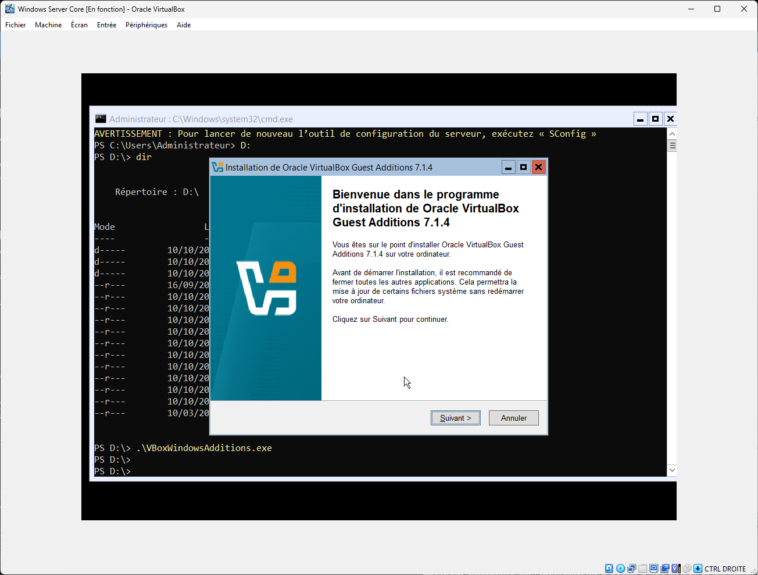Click the '10/03/20' date entry in console
The image size is (758, 575).
point(188,413)
